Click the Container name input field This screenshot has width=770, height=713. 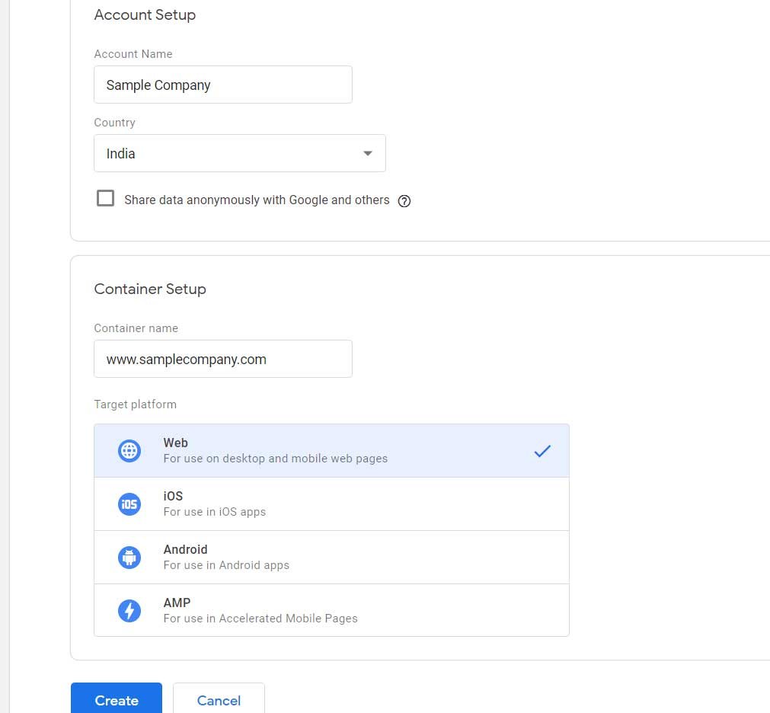222,359
